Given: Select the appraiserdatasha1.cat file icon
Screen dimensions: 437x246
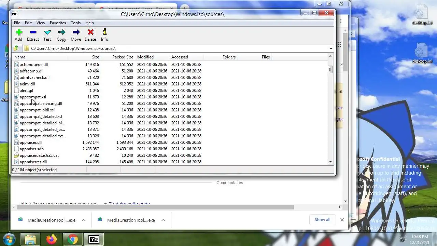Looking at the screenshot, I should 16,155.
